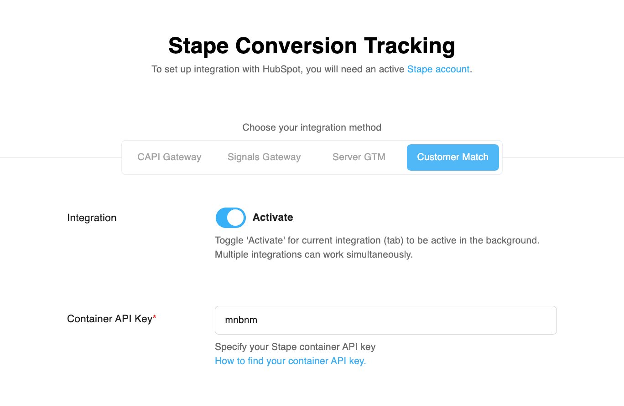Image resolution: width=624 pixels, height=406 pixels.
Task: Click the HubSpot setup subtitle text
Action: 278,69
